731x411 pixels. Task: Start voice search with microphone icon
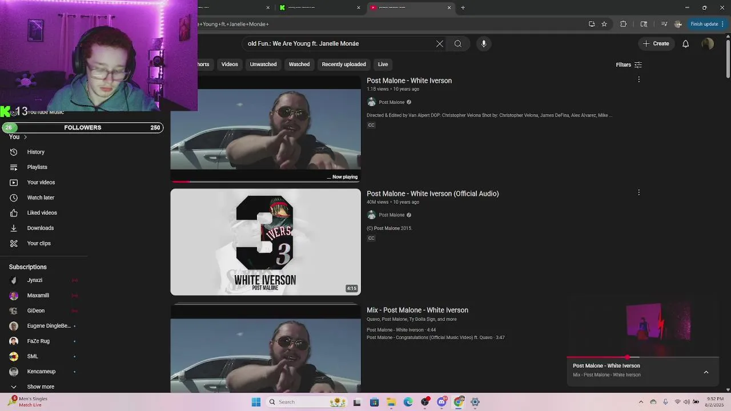point(484,43)
